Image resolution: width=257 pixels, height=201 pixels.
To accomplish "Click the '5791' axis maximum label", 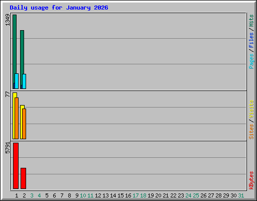I will click(8, 148).
